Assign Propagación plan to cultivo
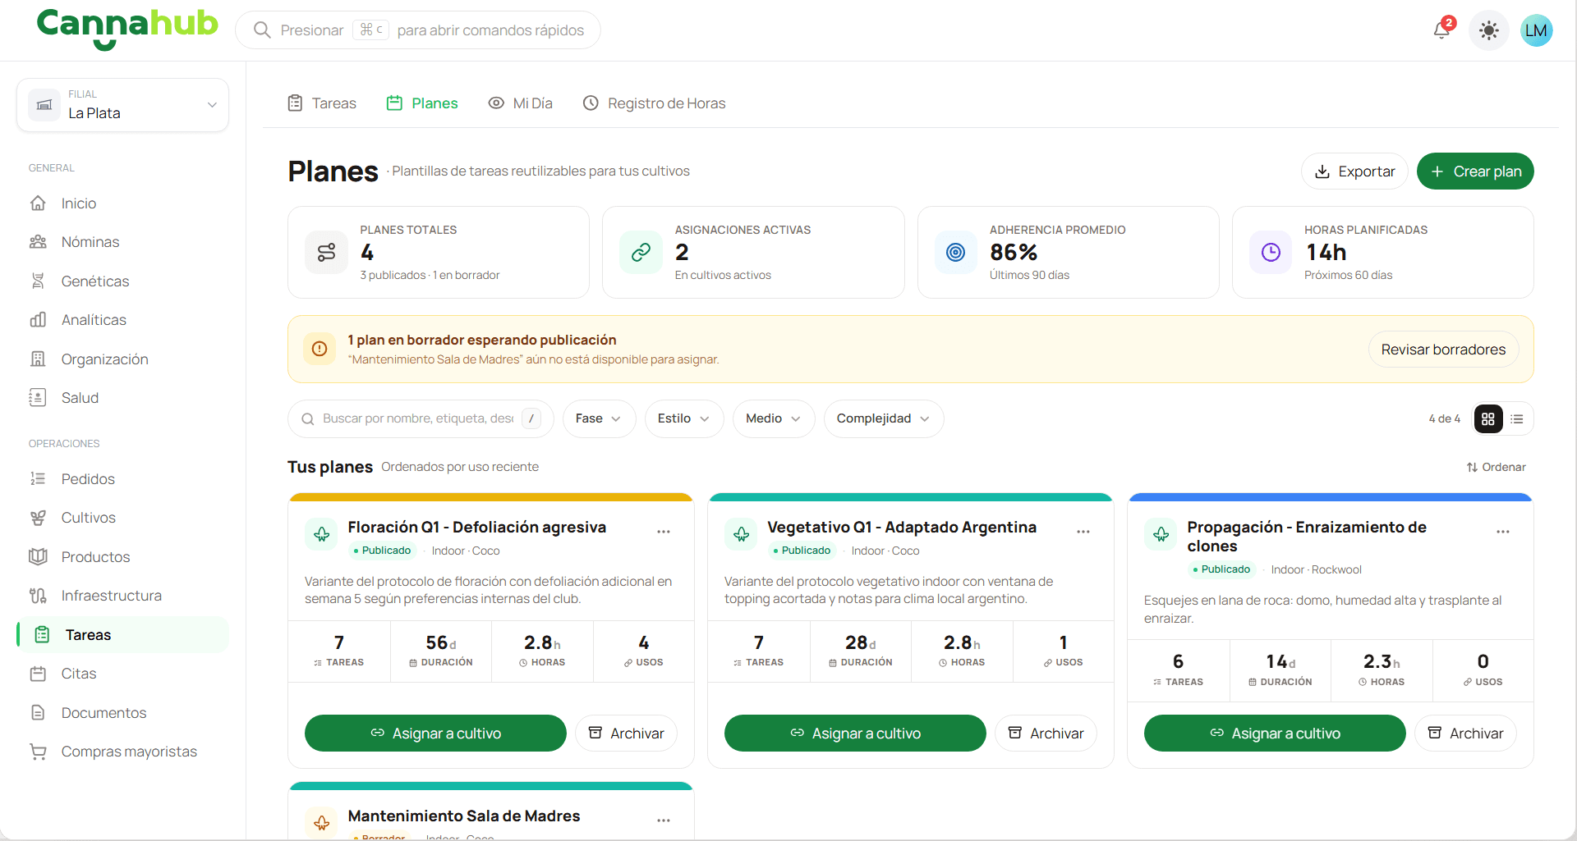 pos(1275,733)
